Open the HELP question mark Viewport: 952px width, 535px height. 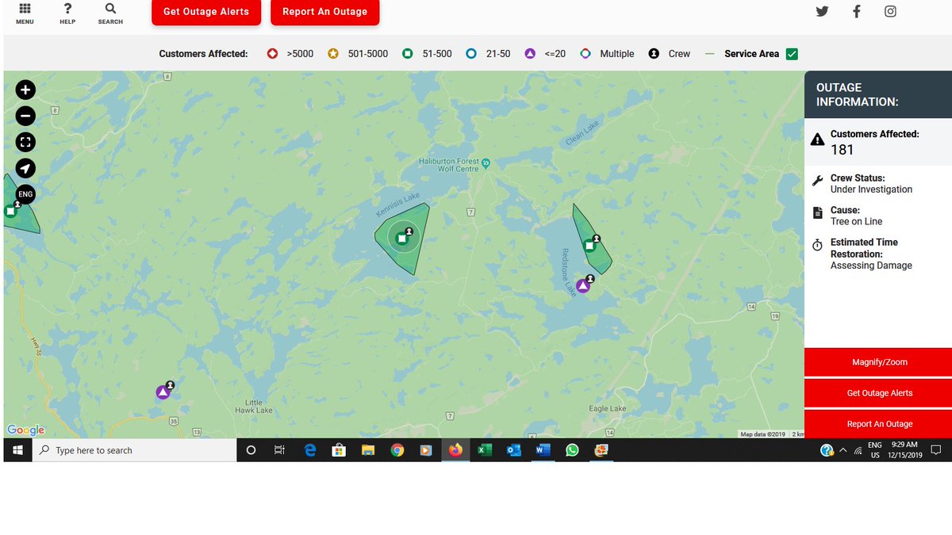coord(67,9)
